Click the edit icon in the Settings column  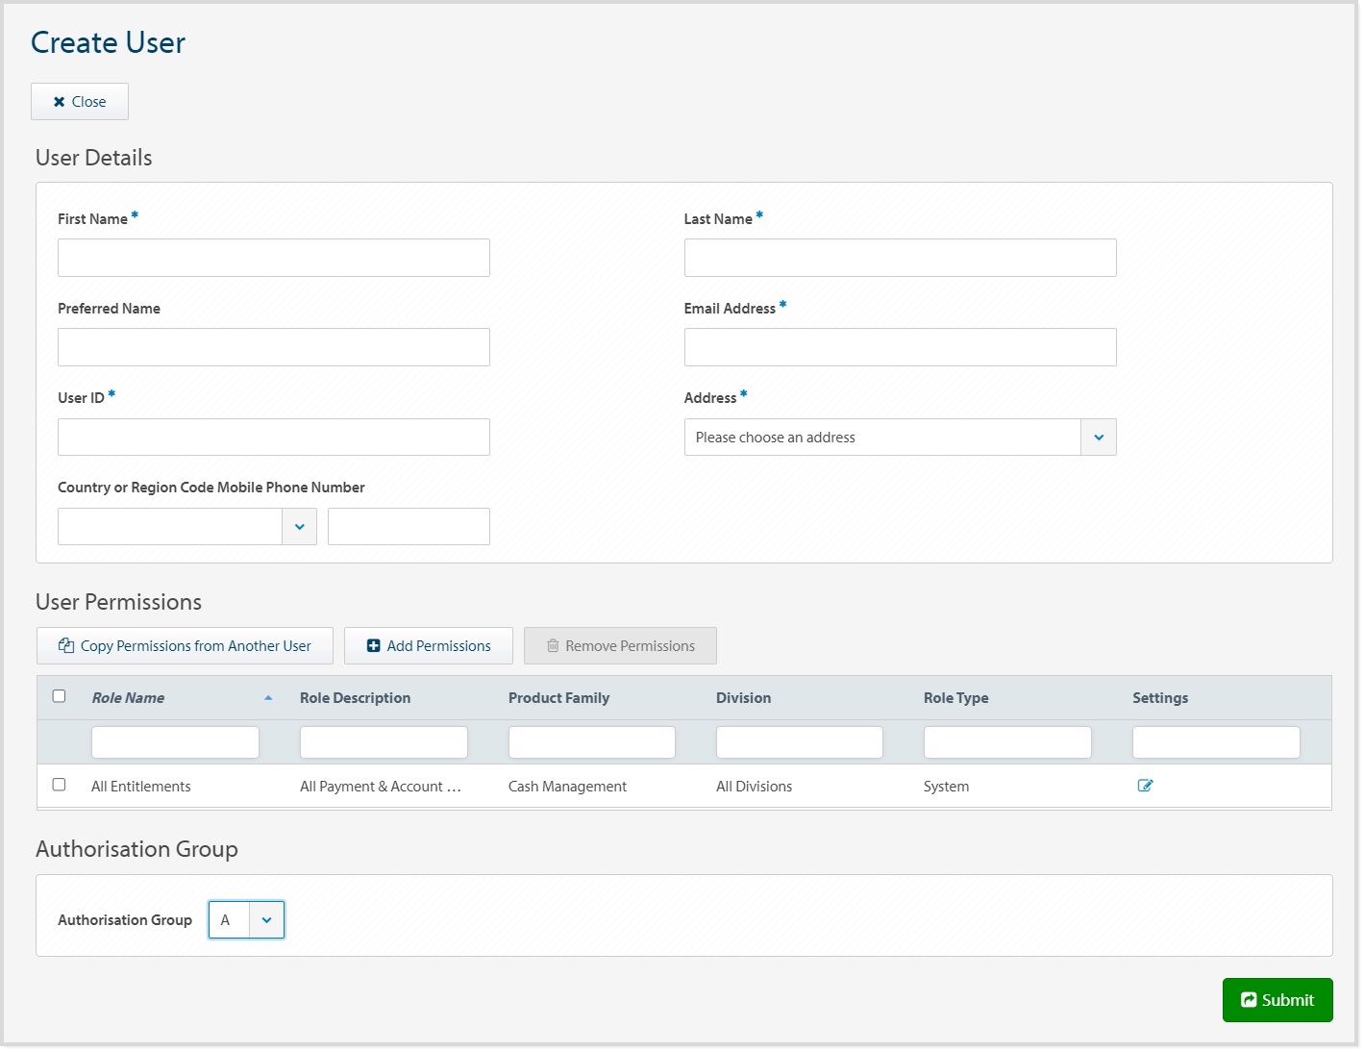tap(1145, 786)
